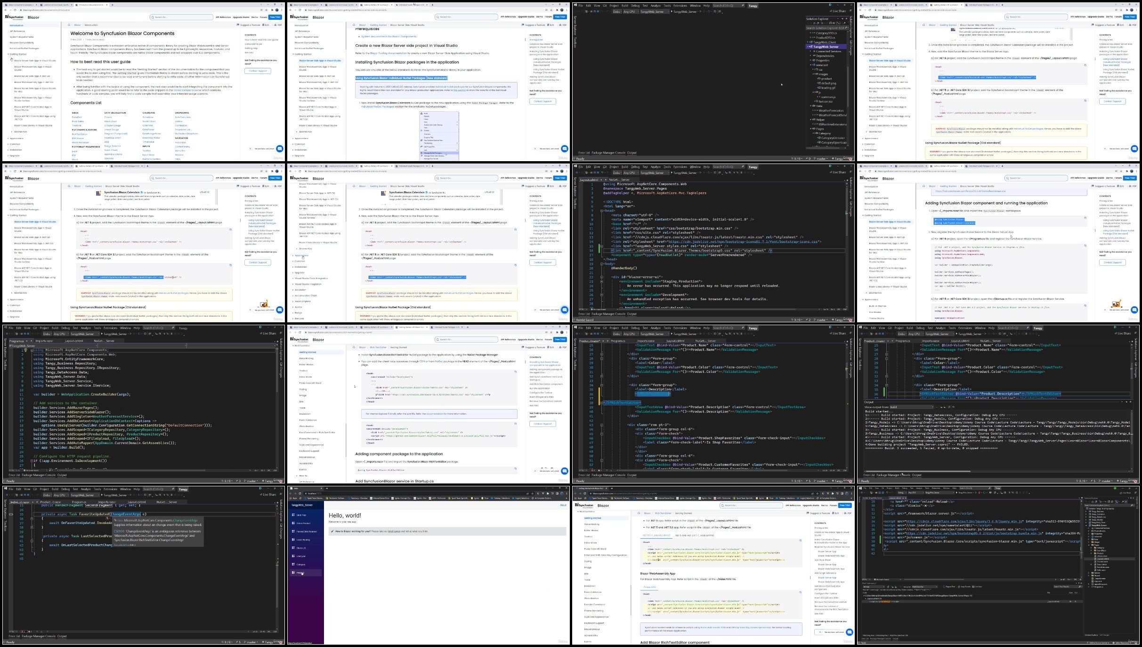The image size is (1142, 647).
Task: Open the 'brief survey' link in the Blazor banner
Action: click(x=394, y=531)
